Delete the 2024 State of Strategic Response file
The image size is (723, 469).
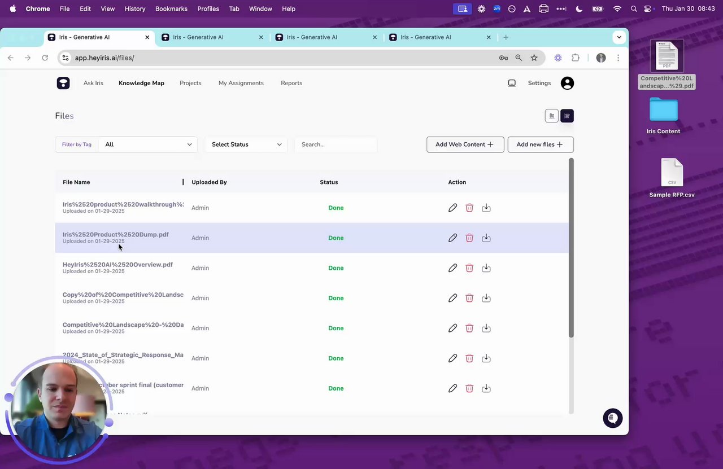coord(469,358)
